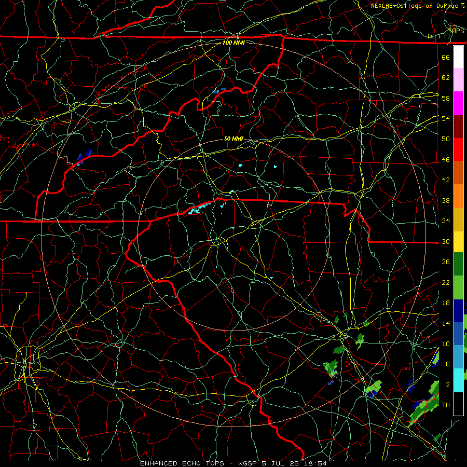Pick the cyan legend swatch
467x467 pixels.
click(458, 381)
